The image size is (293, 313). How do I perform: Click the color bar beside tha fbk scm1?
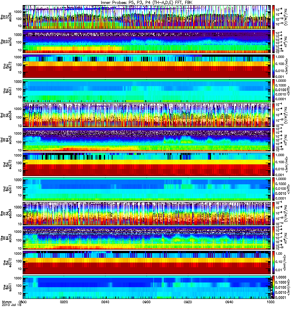click(x=273, y=91)
